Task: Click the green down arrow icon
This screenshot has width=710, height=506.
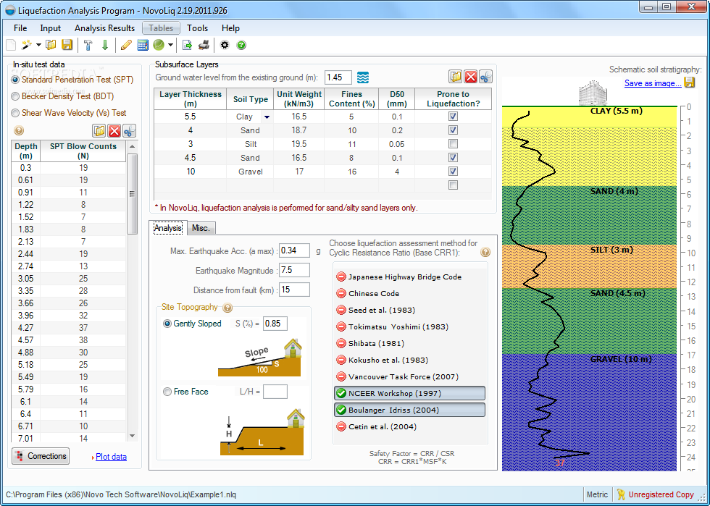Action: 105,45
